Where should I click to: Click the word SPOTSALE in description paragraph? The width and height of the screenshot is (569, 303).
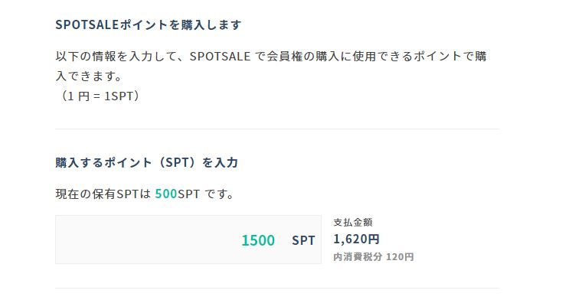220,56
